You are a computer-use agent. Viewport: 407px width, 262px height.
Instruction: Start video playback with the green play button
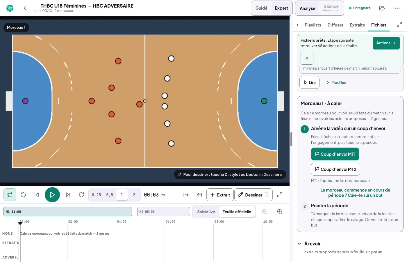(52, 195)
